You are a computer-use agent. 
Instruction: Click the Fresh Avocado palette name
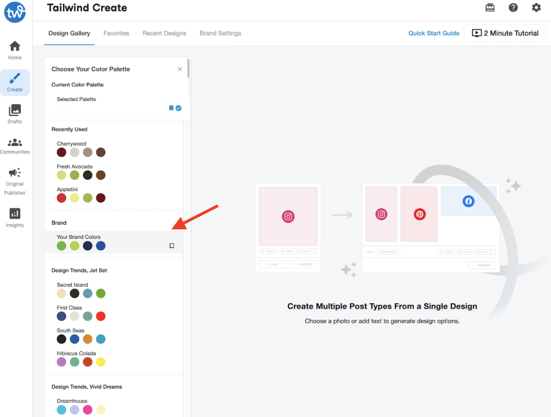pos(75,167)
